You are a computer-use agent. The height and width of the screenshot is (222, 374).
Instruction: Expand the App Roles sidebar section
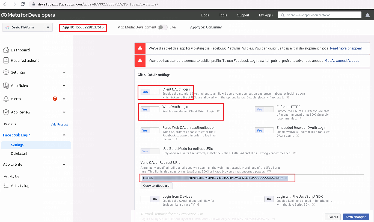64,86
